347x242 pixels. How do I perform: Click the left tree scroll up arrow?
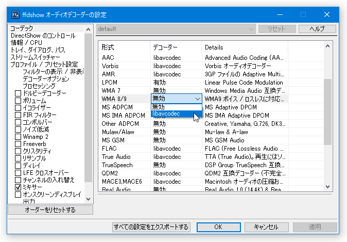(89, 29)
